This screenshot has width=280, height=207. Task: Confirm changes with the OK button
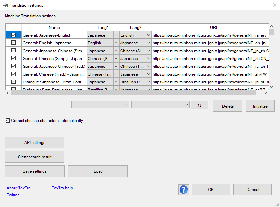pos(211,189)
